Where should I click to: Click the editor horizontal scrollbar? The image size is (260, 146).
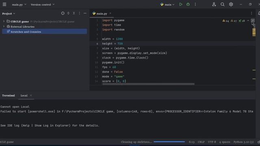point(148,84)
